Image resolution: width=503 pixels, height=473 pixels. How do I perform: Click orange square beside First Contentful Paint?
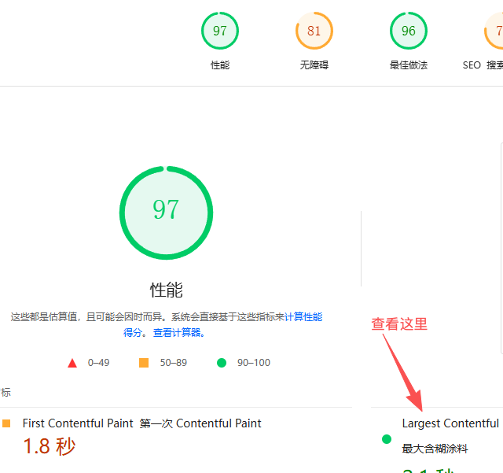point(7,423)
